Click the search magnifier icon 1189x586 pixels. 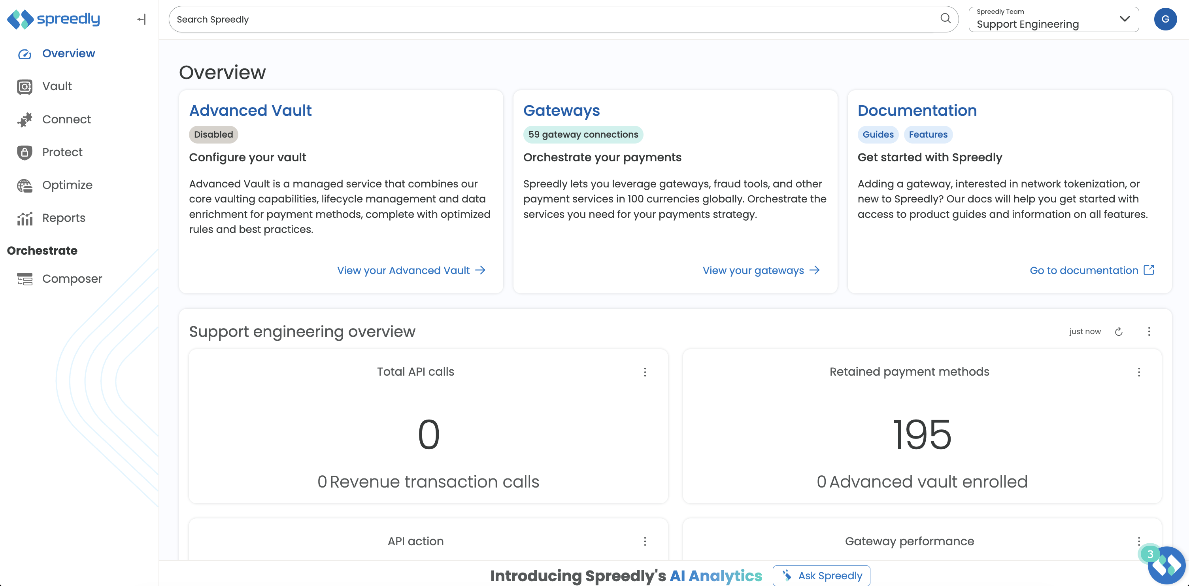coord(945,19)
